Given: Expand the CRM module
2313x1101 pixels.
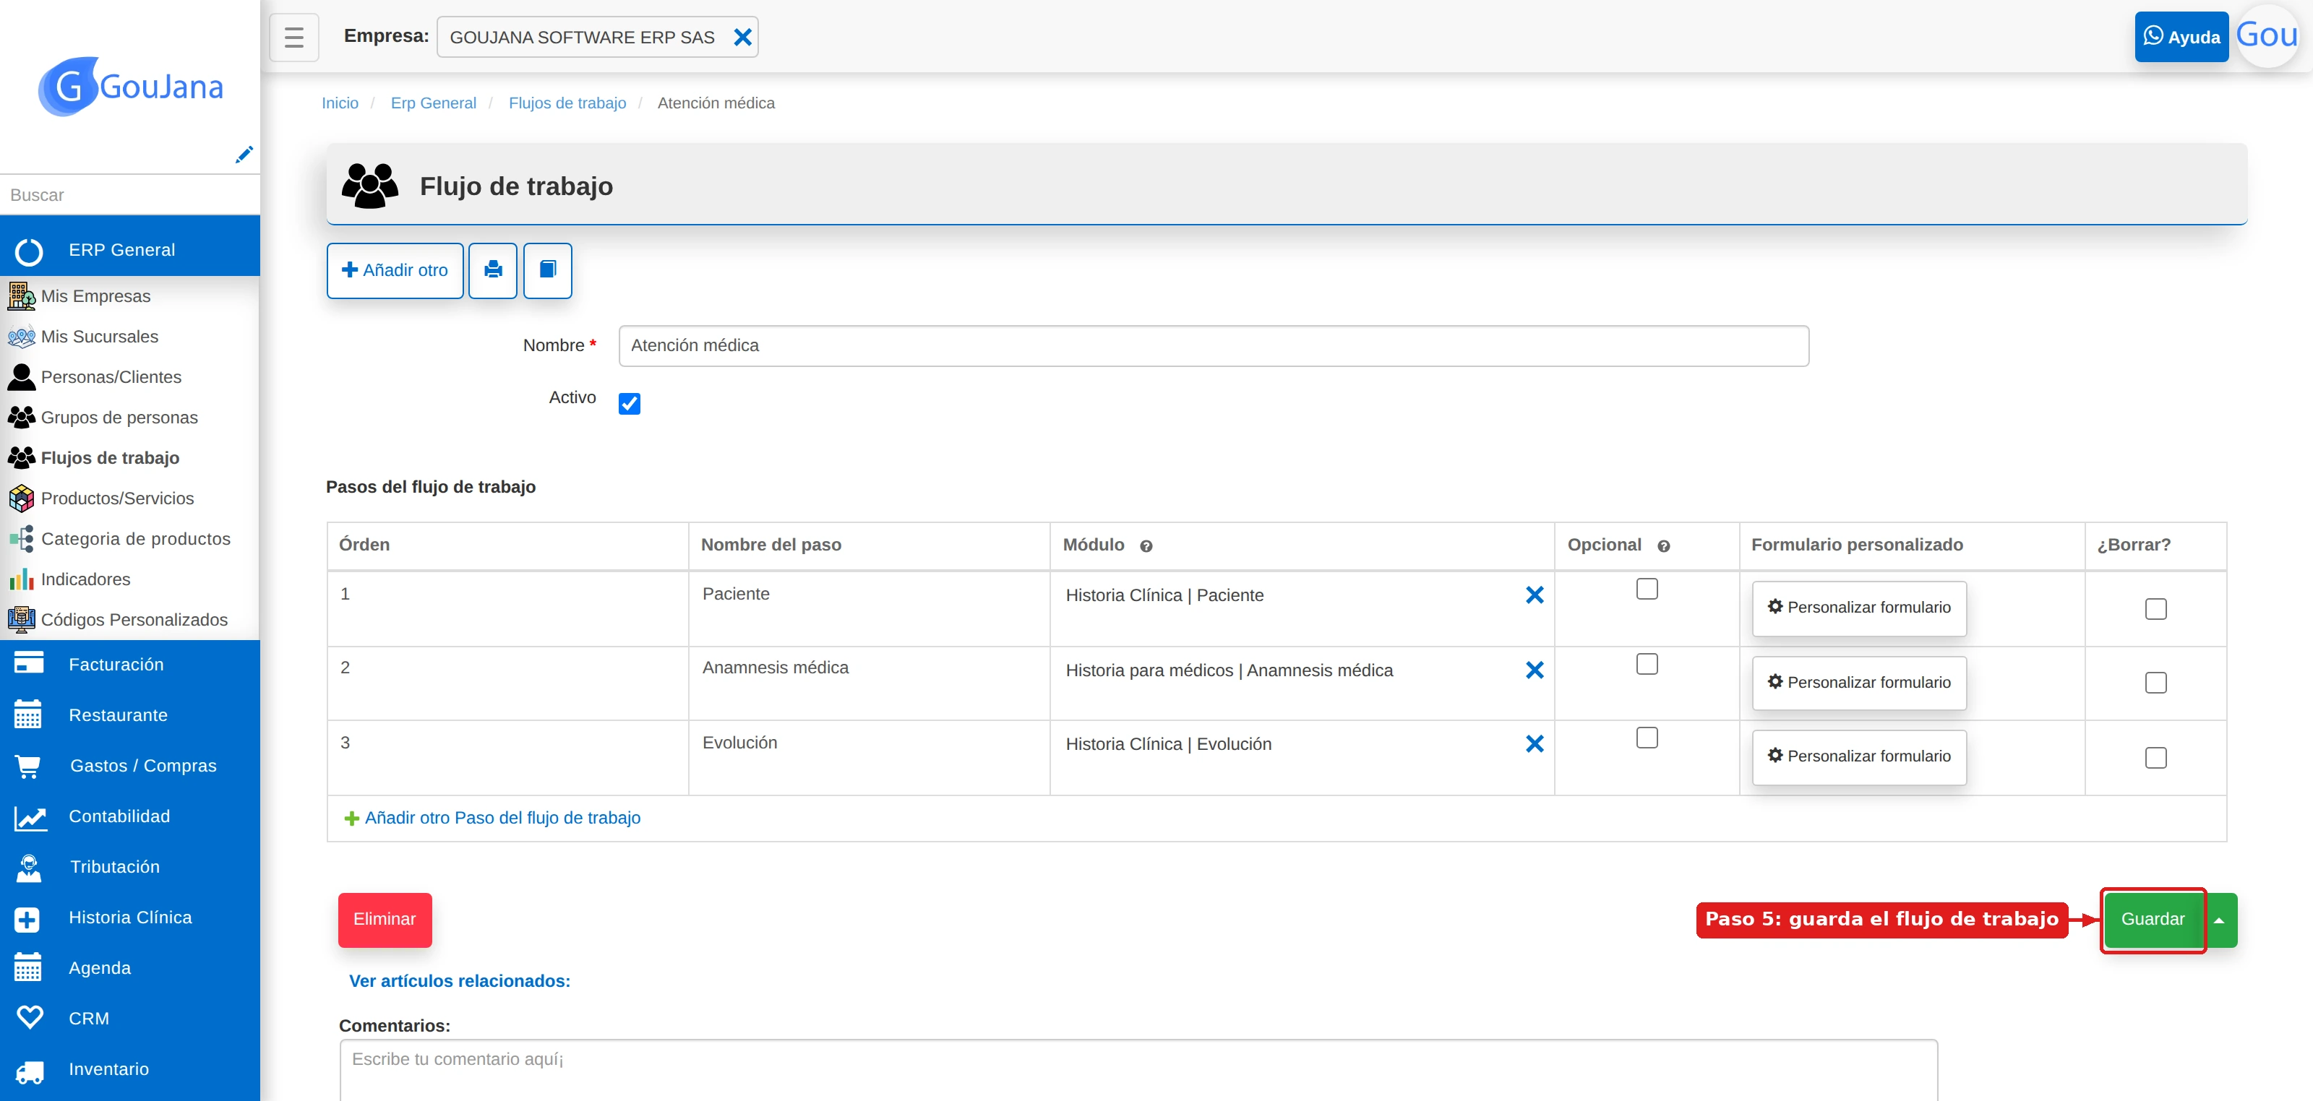Looking at the screenshot, I should [130, 1019].
